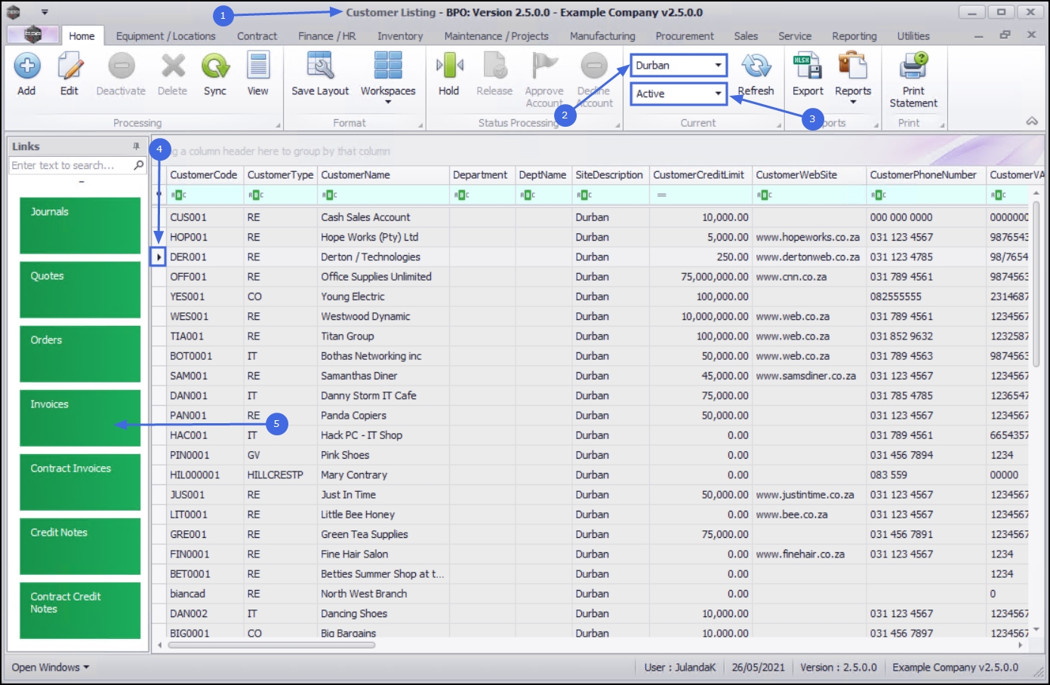Viewport: 1050px width, 685px height.
Task: Open the Workspaces menu icon
Action: click(388, 66)
